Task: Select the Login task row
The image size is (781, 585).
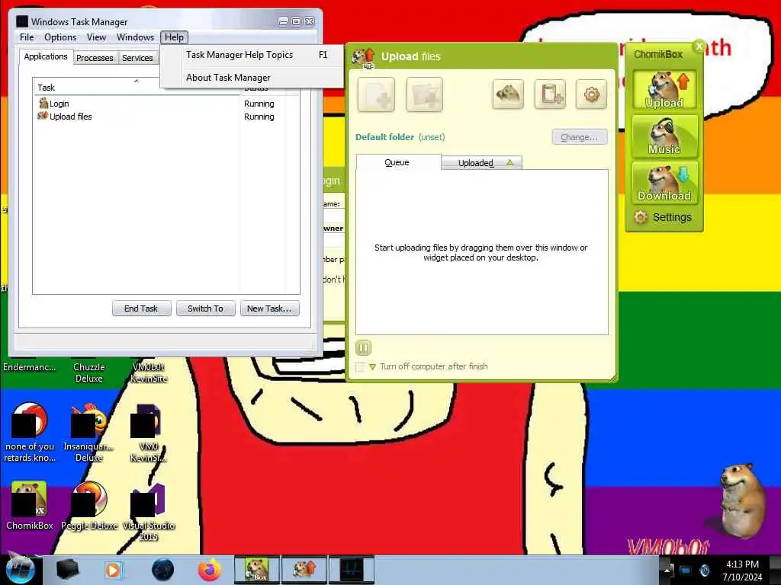Action: (x=166, y=104)
